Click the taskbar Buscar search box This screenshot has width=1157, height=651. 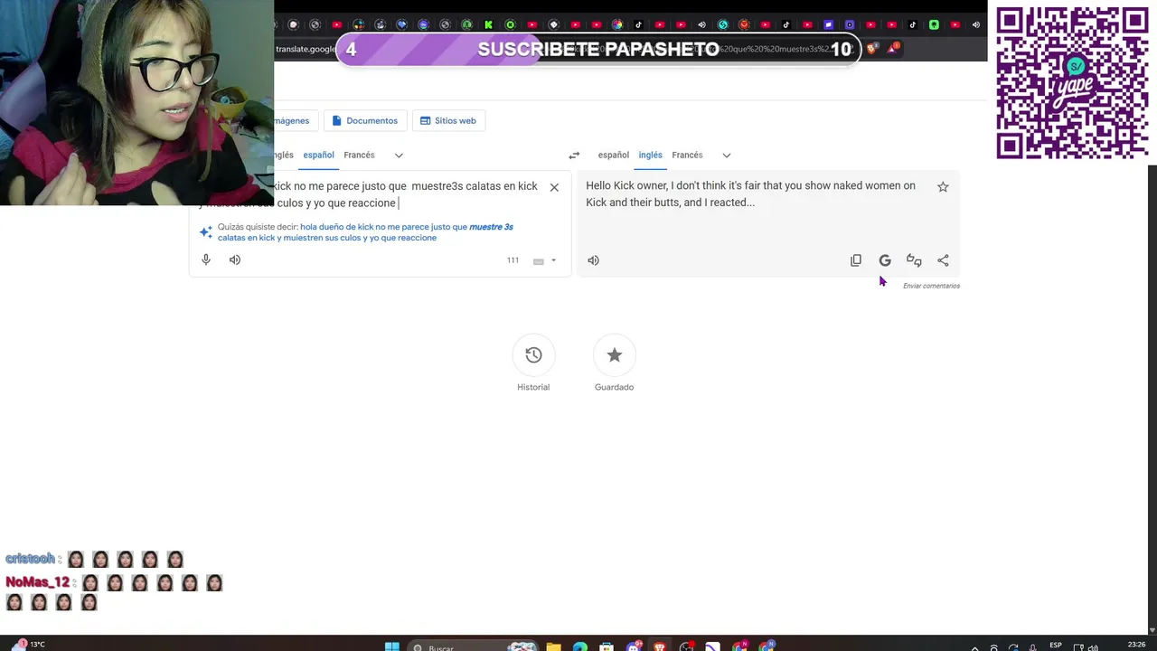pyautogui.click(x=474, y=646)
